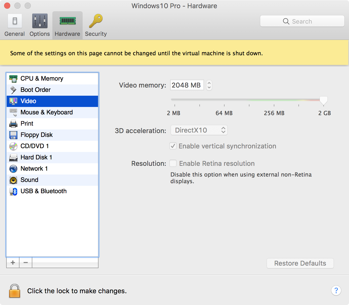Select CPU & Memory in the hardware list
Viewport: 349px width, 305px height.
tap(52, 79)
